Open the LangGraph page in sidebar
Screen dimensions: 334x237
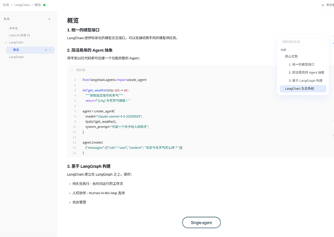(x=16, y=57)
